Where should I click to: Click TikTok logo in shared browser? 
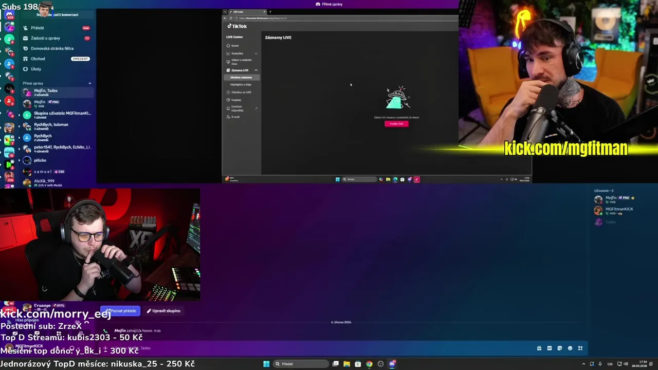[237, 26]
